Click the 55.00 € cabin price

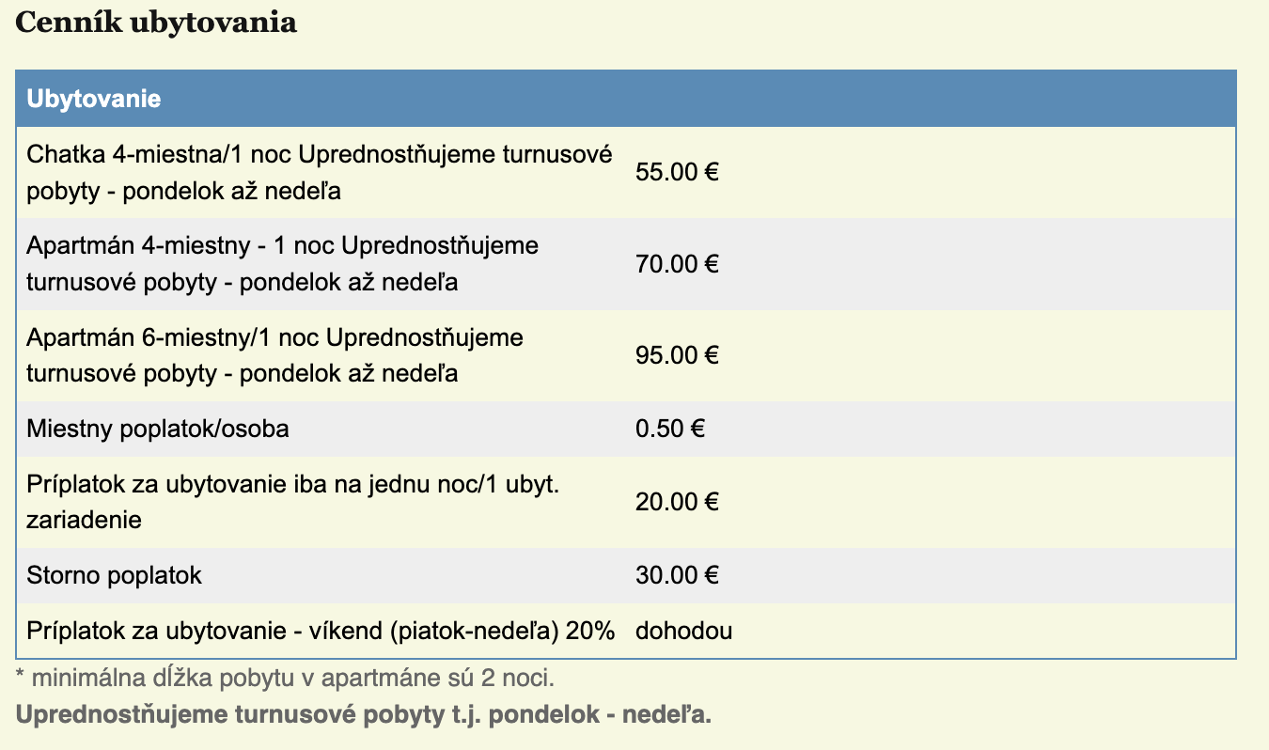[x=677, y=172]
